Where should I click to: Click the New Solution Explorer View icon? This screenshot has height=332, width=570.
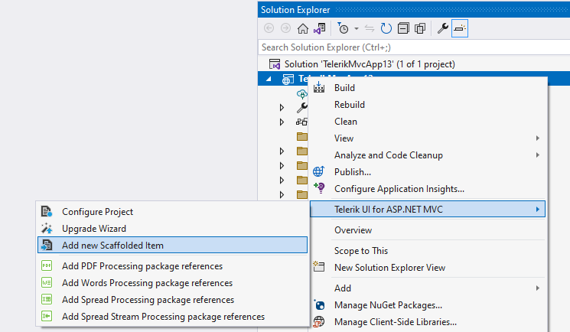point(319,266)
